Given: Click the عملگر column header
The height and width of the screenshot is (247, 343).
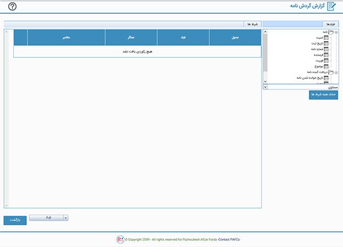Looking at the screenshot, I should click(131, 37).
